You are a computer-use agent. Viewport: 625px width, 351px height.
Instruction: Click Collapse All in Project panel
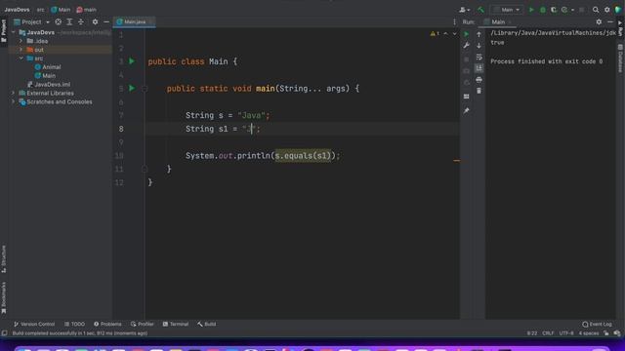[x=81, y=21]
